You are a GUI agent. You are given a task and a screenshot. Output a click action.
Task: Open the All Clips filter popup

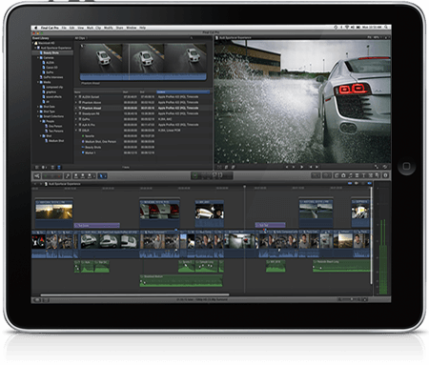pyautogui.click(x=81, y=38)
